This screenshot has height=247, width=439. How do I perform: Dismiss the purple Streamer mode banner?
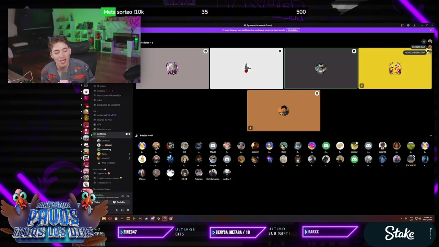(x=430, y=30)
